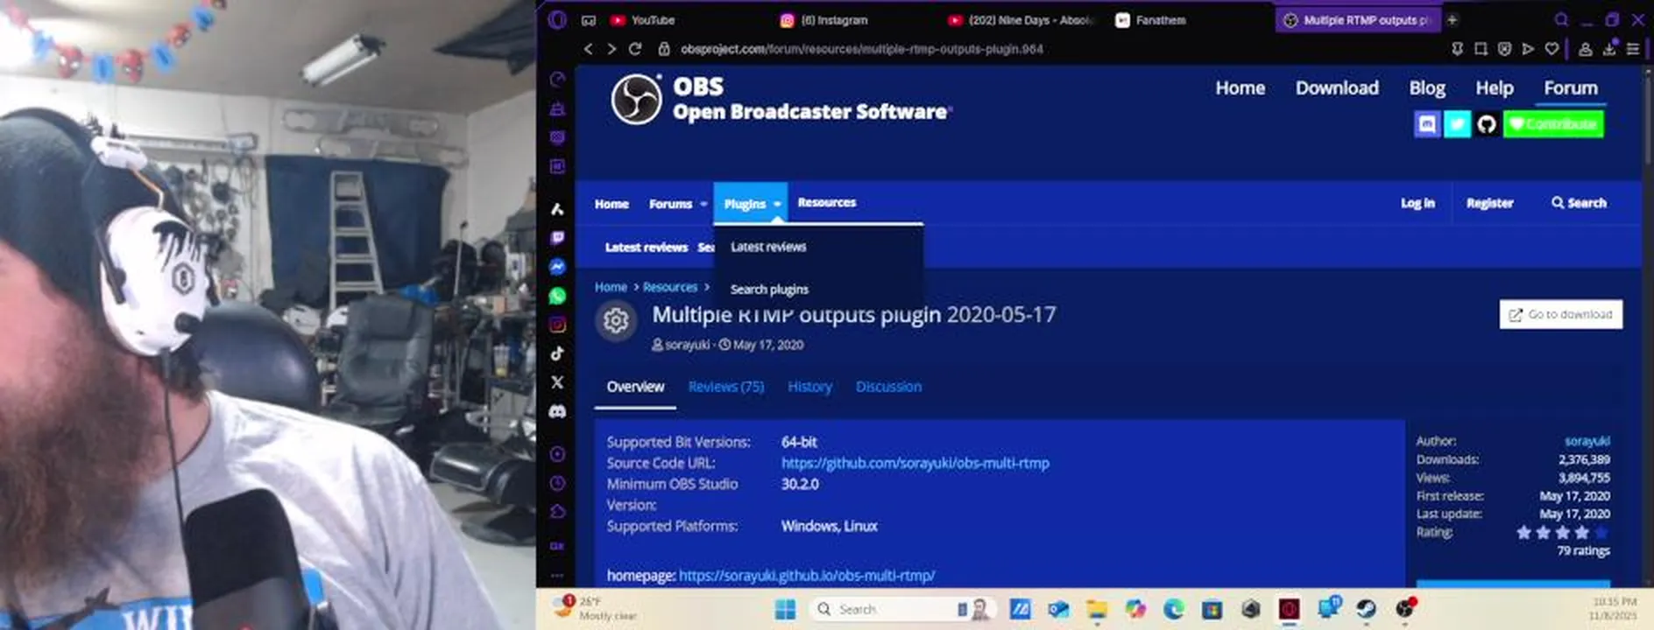Open the GitHub source code URL
This screenshot has width=1654, height=630.
(915, 463)
